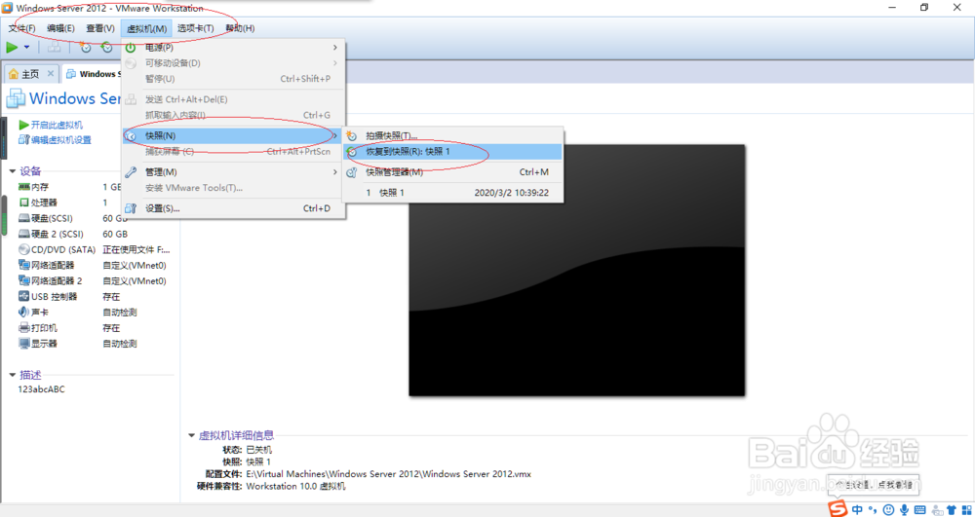This screenshot has width=975, height=517.
Task: Click the microphone voice input icon
Action: tap(904, 509)
